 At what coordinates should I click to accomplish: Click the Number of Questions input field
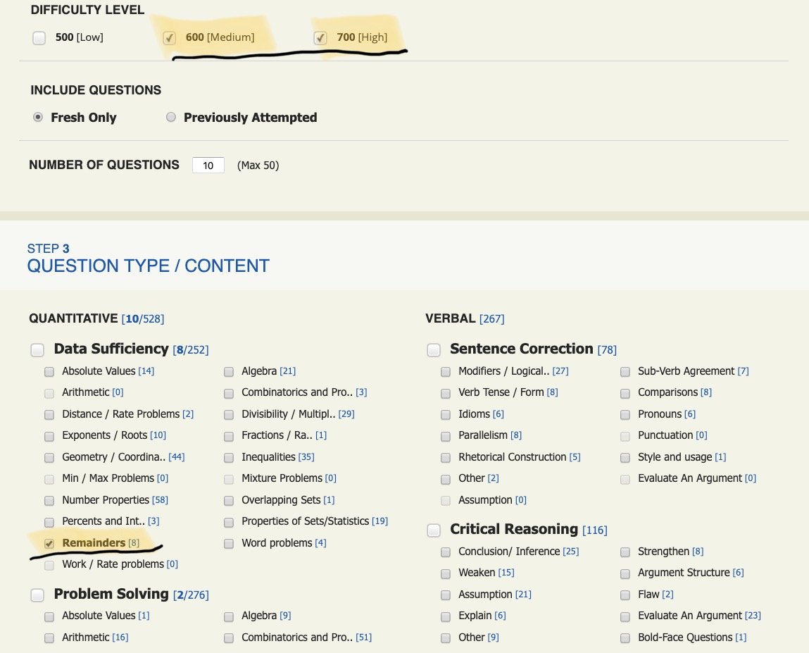(x=208, y=166)
